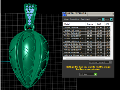The width and height of the screenshot is (120, 90).
Task: Click the 16.96 DWT value
Action: (x=99, y=30)
